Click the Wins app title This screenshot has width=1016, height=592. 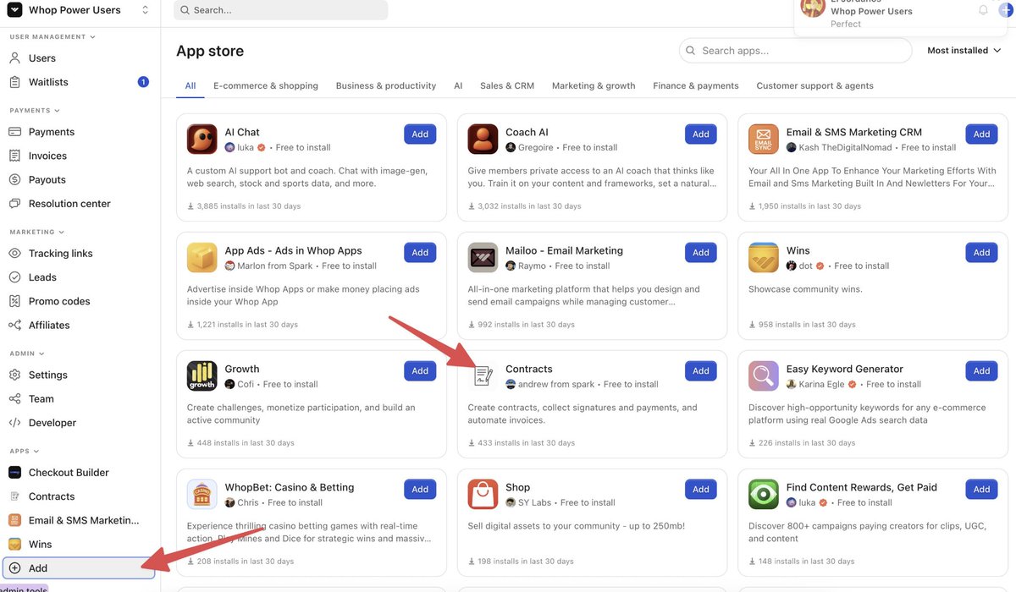[x=798, y=250]
